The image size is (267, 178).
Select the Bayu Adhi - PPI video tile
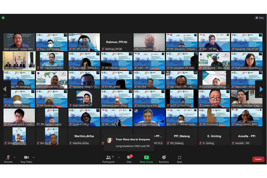click(247, 80)
